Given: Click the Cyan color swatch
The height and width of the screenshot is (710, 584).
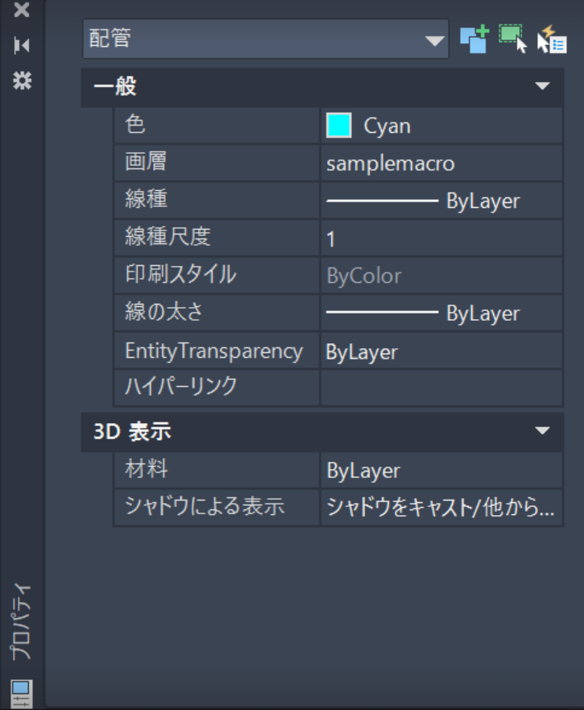Looking at the screenshot, I should [338, 126].
